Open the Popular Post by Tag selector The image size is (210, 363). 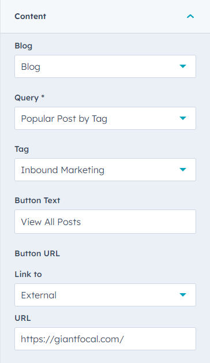[x=106, y=118]
